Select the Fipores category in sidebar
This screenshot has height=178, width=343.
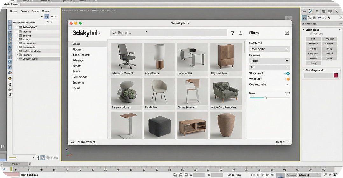point(77,50)
